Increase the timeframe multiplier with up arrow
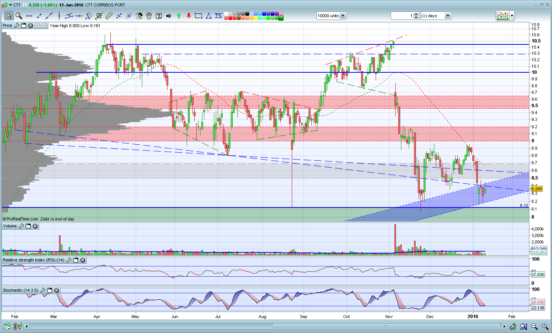Image resolution: width=552 pixels, height=333 pixels. click(x=416, y=14)
